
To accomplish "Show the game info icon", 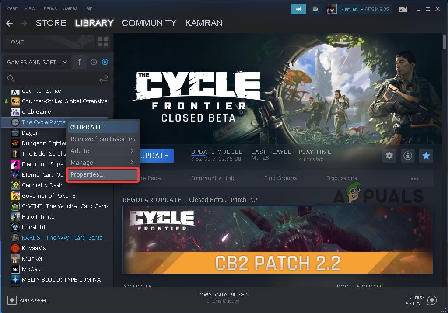I will (x=407, y=156).
